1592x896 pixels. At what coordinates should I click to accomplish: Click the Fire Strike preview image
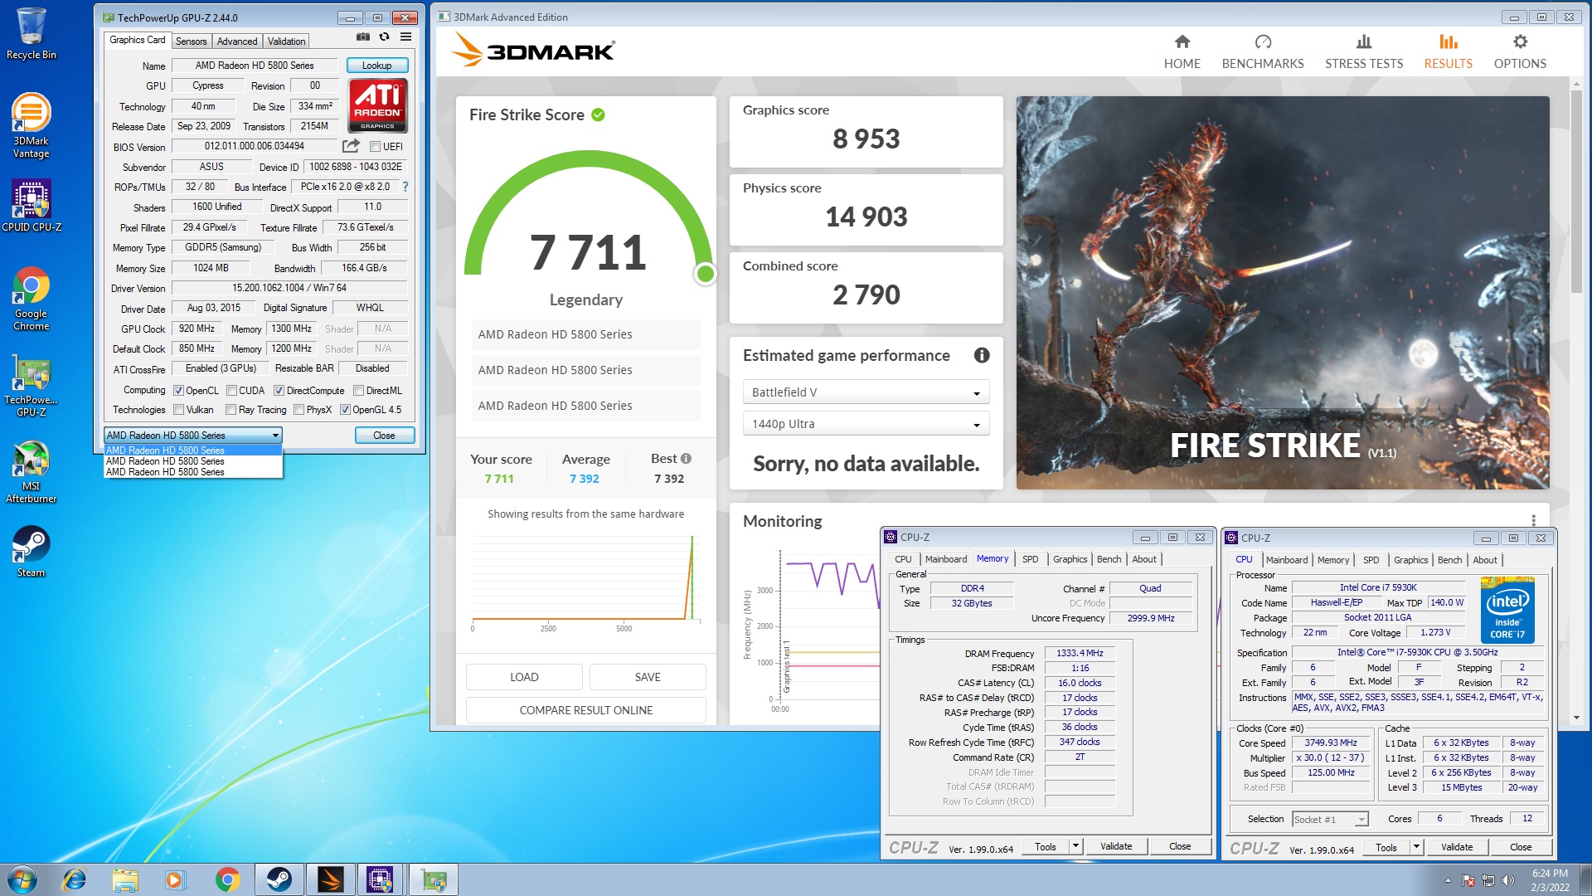click(1283, 292)
